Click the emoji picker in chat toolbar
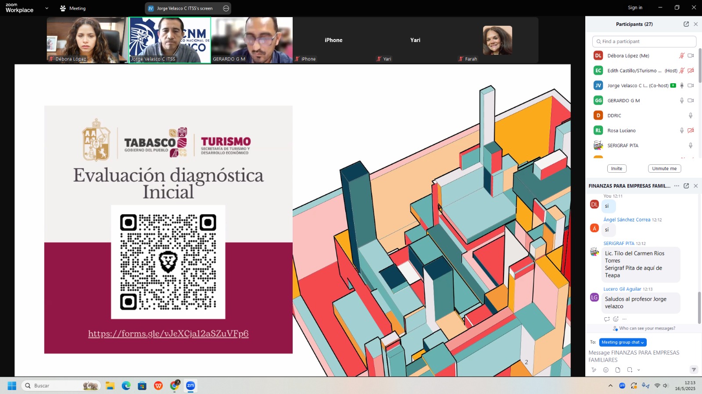 [606, 370]
